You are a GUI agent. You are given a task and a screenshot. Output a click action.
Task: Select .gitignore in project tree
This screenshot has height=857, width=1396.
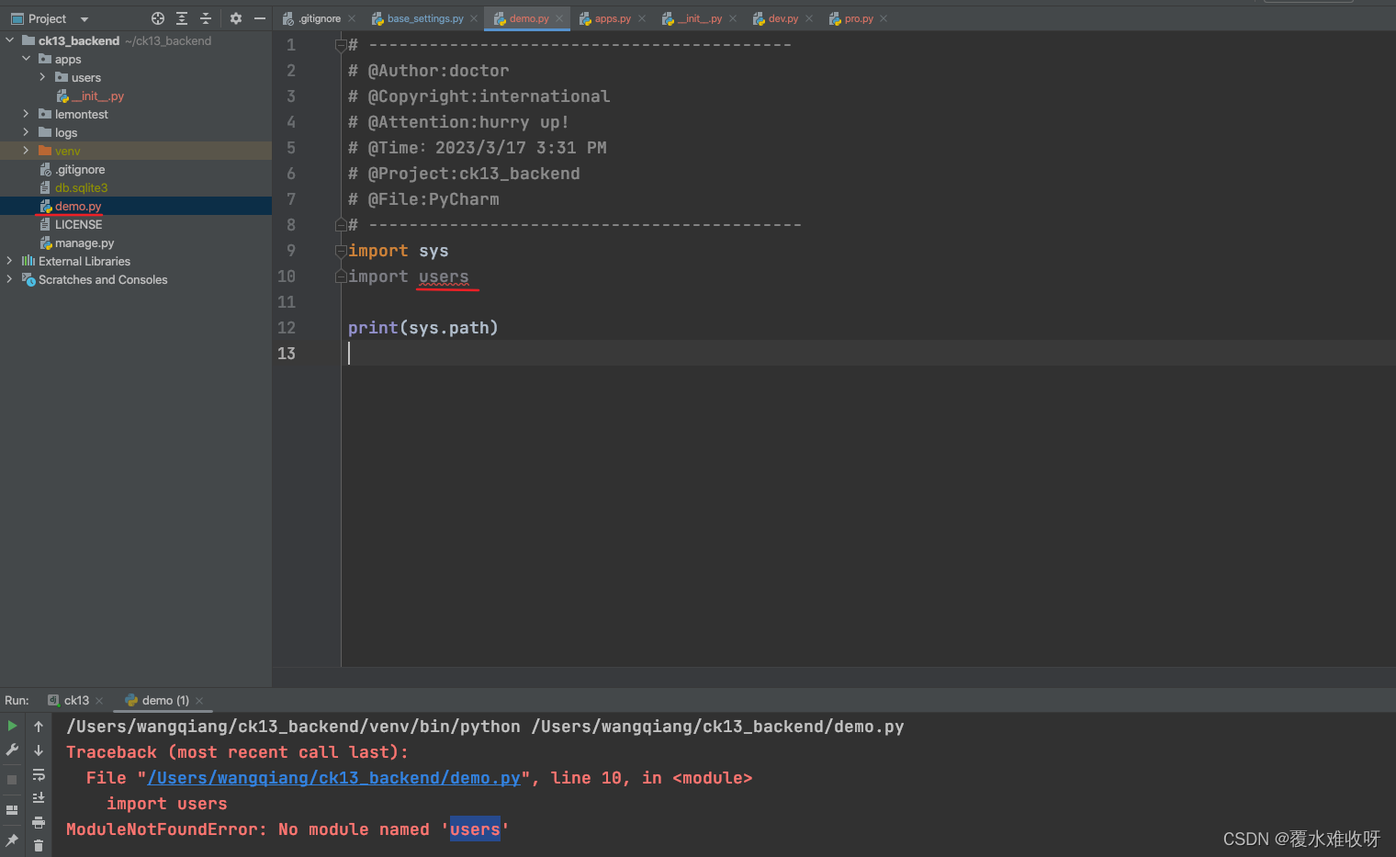click(x=80, y=169)
